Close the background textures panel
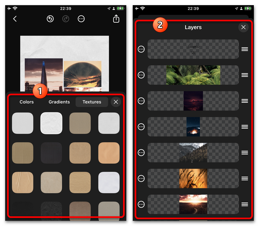Screen dimensions: 259x226 (116, 102)
